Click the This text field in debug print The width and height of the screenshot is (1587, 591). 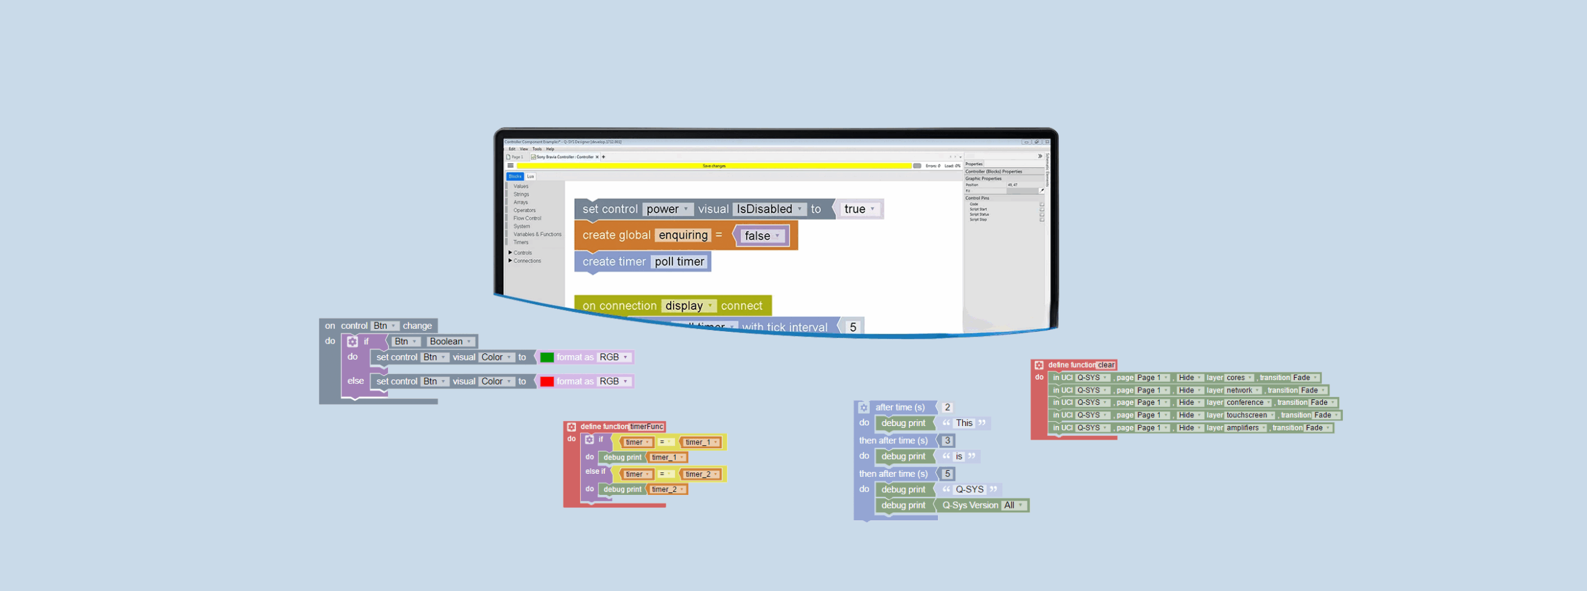click(x=964, y=423)
